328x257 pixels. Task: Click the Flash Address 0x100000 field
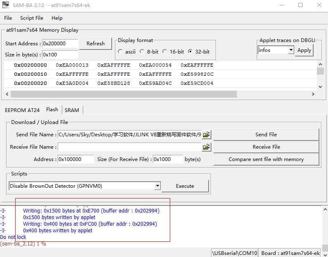[x=76, y=159]
